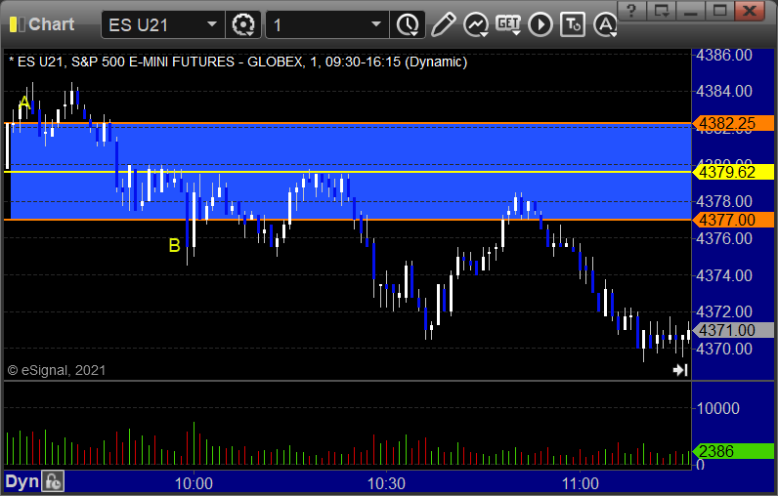Select the yellow A annotation on chart

pyautogui.click(x=24, y=103)
